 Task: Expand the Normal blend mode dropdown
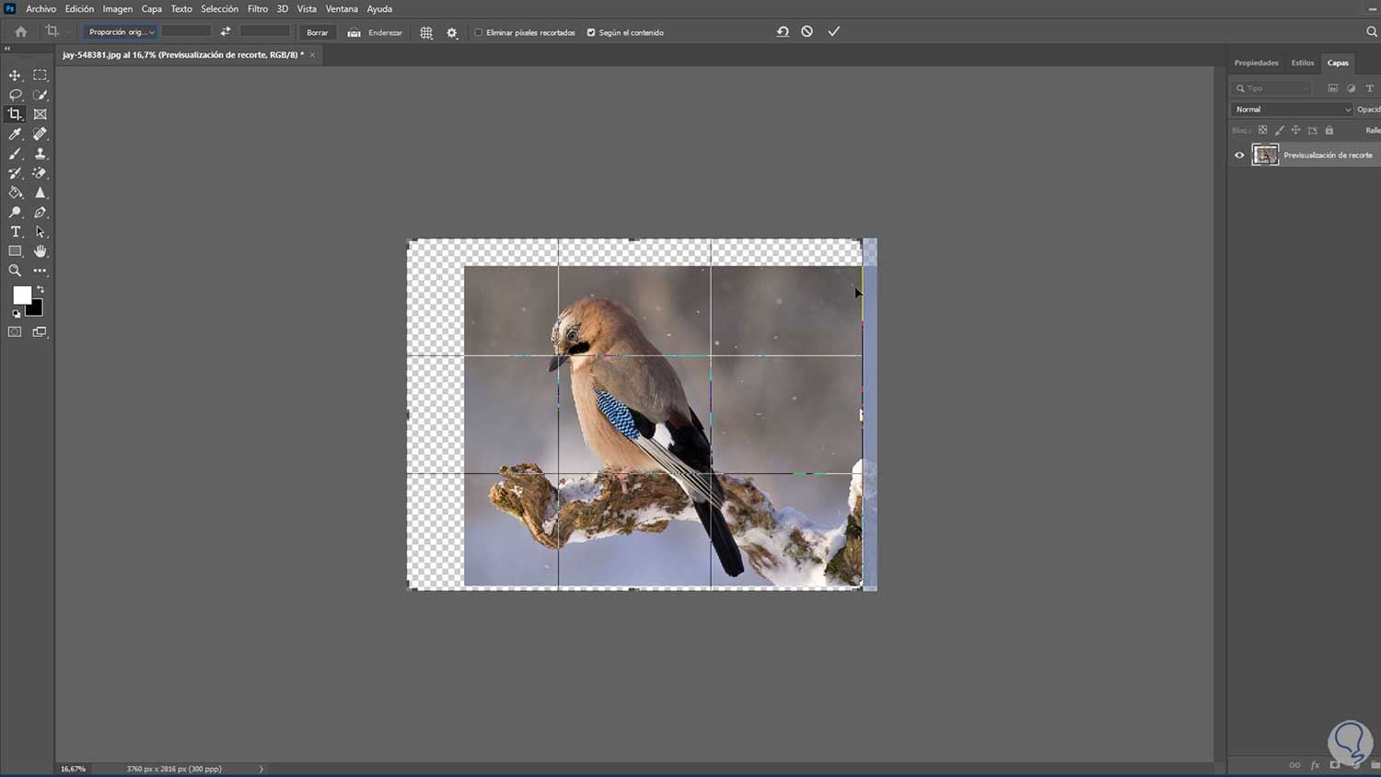tap(1292, 110)
